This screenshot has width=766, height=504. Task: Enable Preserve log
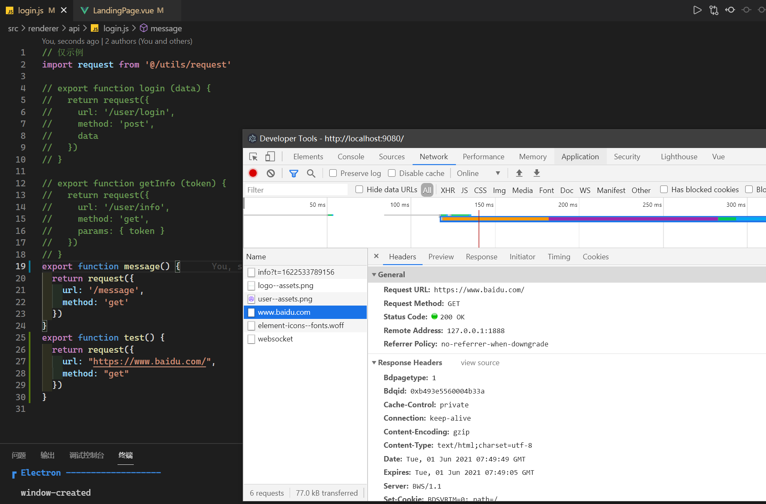[332, 173]
